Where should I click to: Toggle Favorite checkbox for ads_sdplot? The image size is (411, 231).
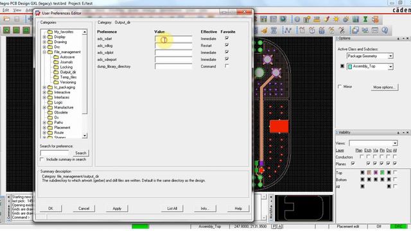pos(227,52)
